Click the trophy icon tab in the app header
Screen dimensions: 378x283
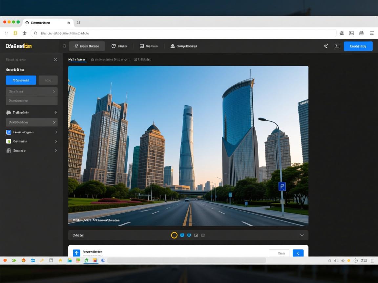[x=87, y=46]
